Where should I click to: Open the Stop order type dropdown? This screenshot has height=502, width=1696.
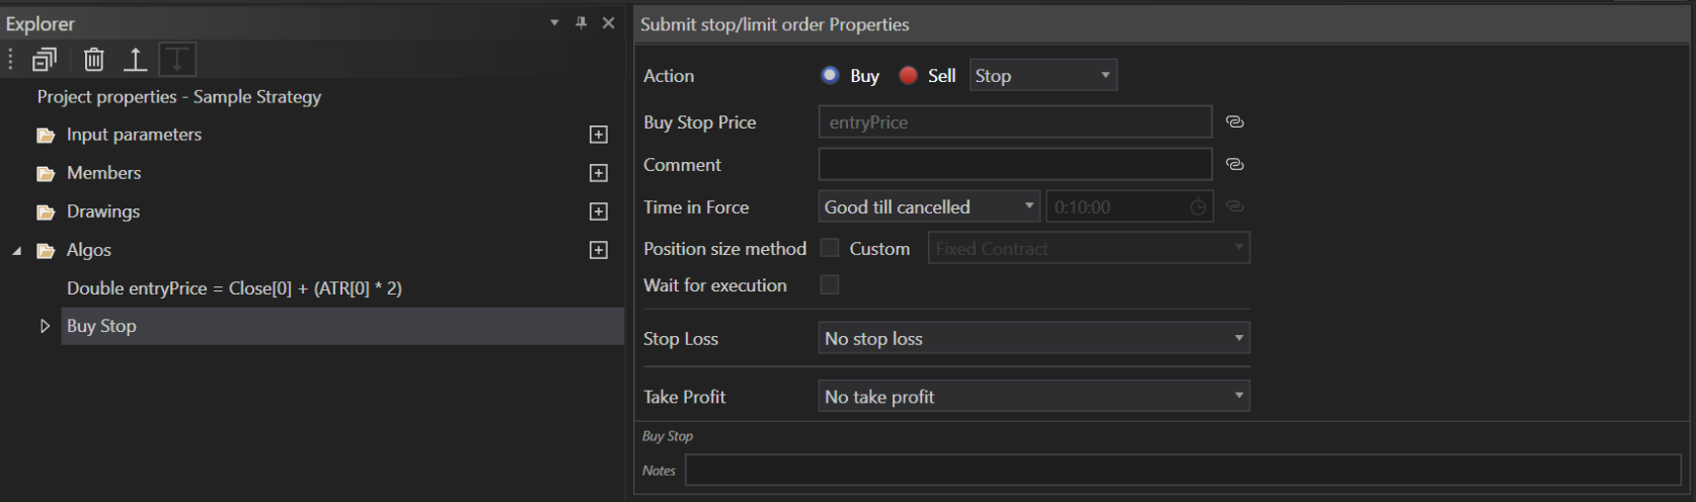coord(1042,75)
